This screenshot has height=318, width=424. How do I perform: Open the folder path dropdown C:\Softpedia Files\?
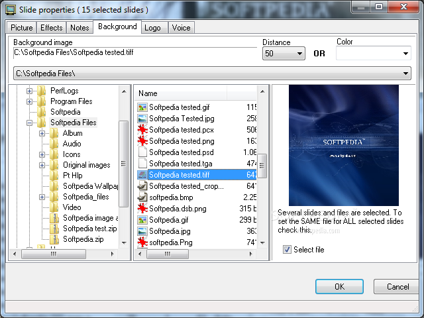click(212, 74)
